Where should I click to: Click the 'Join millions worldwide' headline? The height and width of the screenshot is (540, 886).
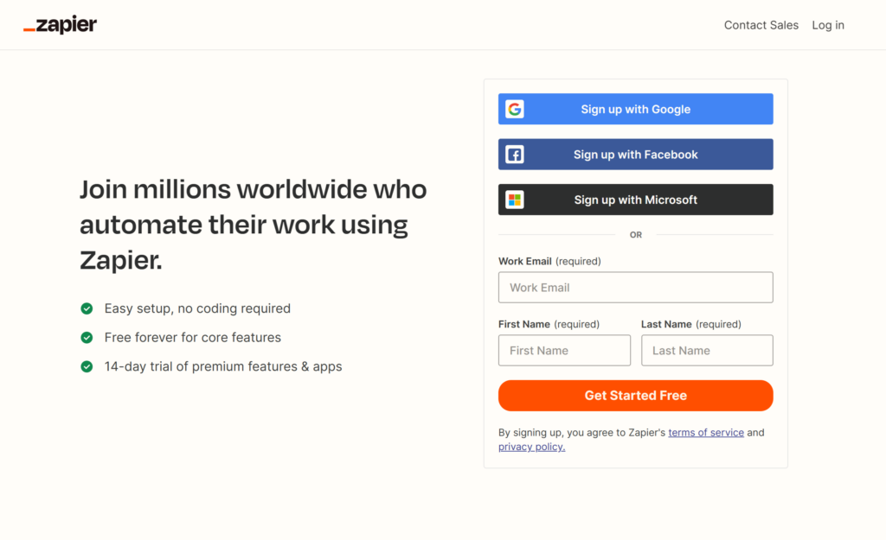click(x=253, y=225)
